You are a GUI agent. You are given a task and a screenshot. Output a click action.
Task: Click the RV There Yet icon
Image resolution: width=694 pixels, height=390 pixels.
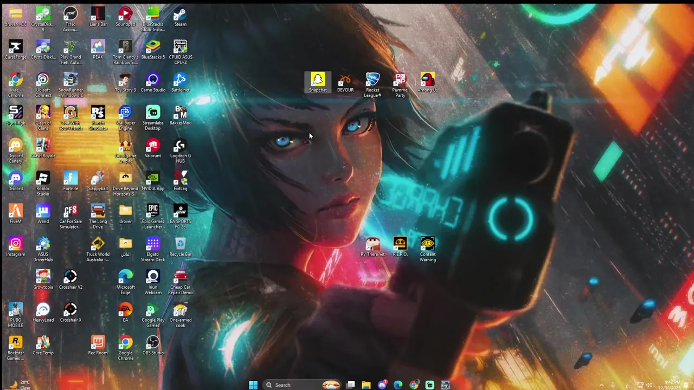[372, 247]
